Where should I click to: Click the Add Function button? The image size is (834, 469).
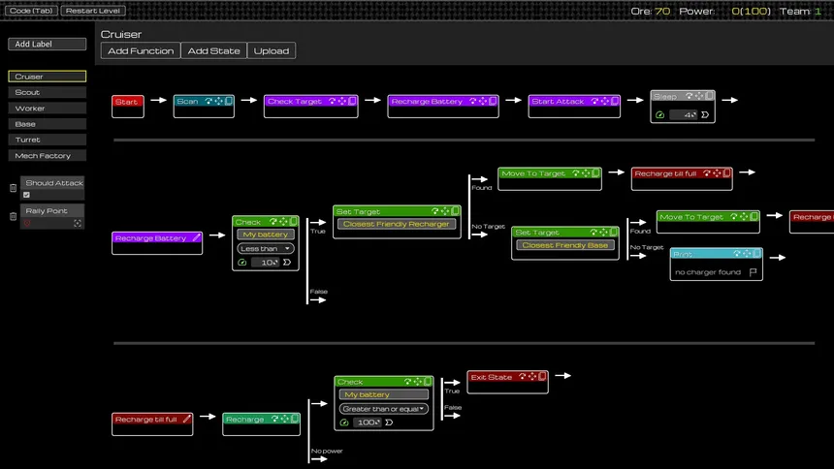tap(141, 51)
